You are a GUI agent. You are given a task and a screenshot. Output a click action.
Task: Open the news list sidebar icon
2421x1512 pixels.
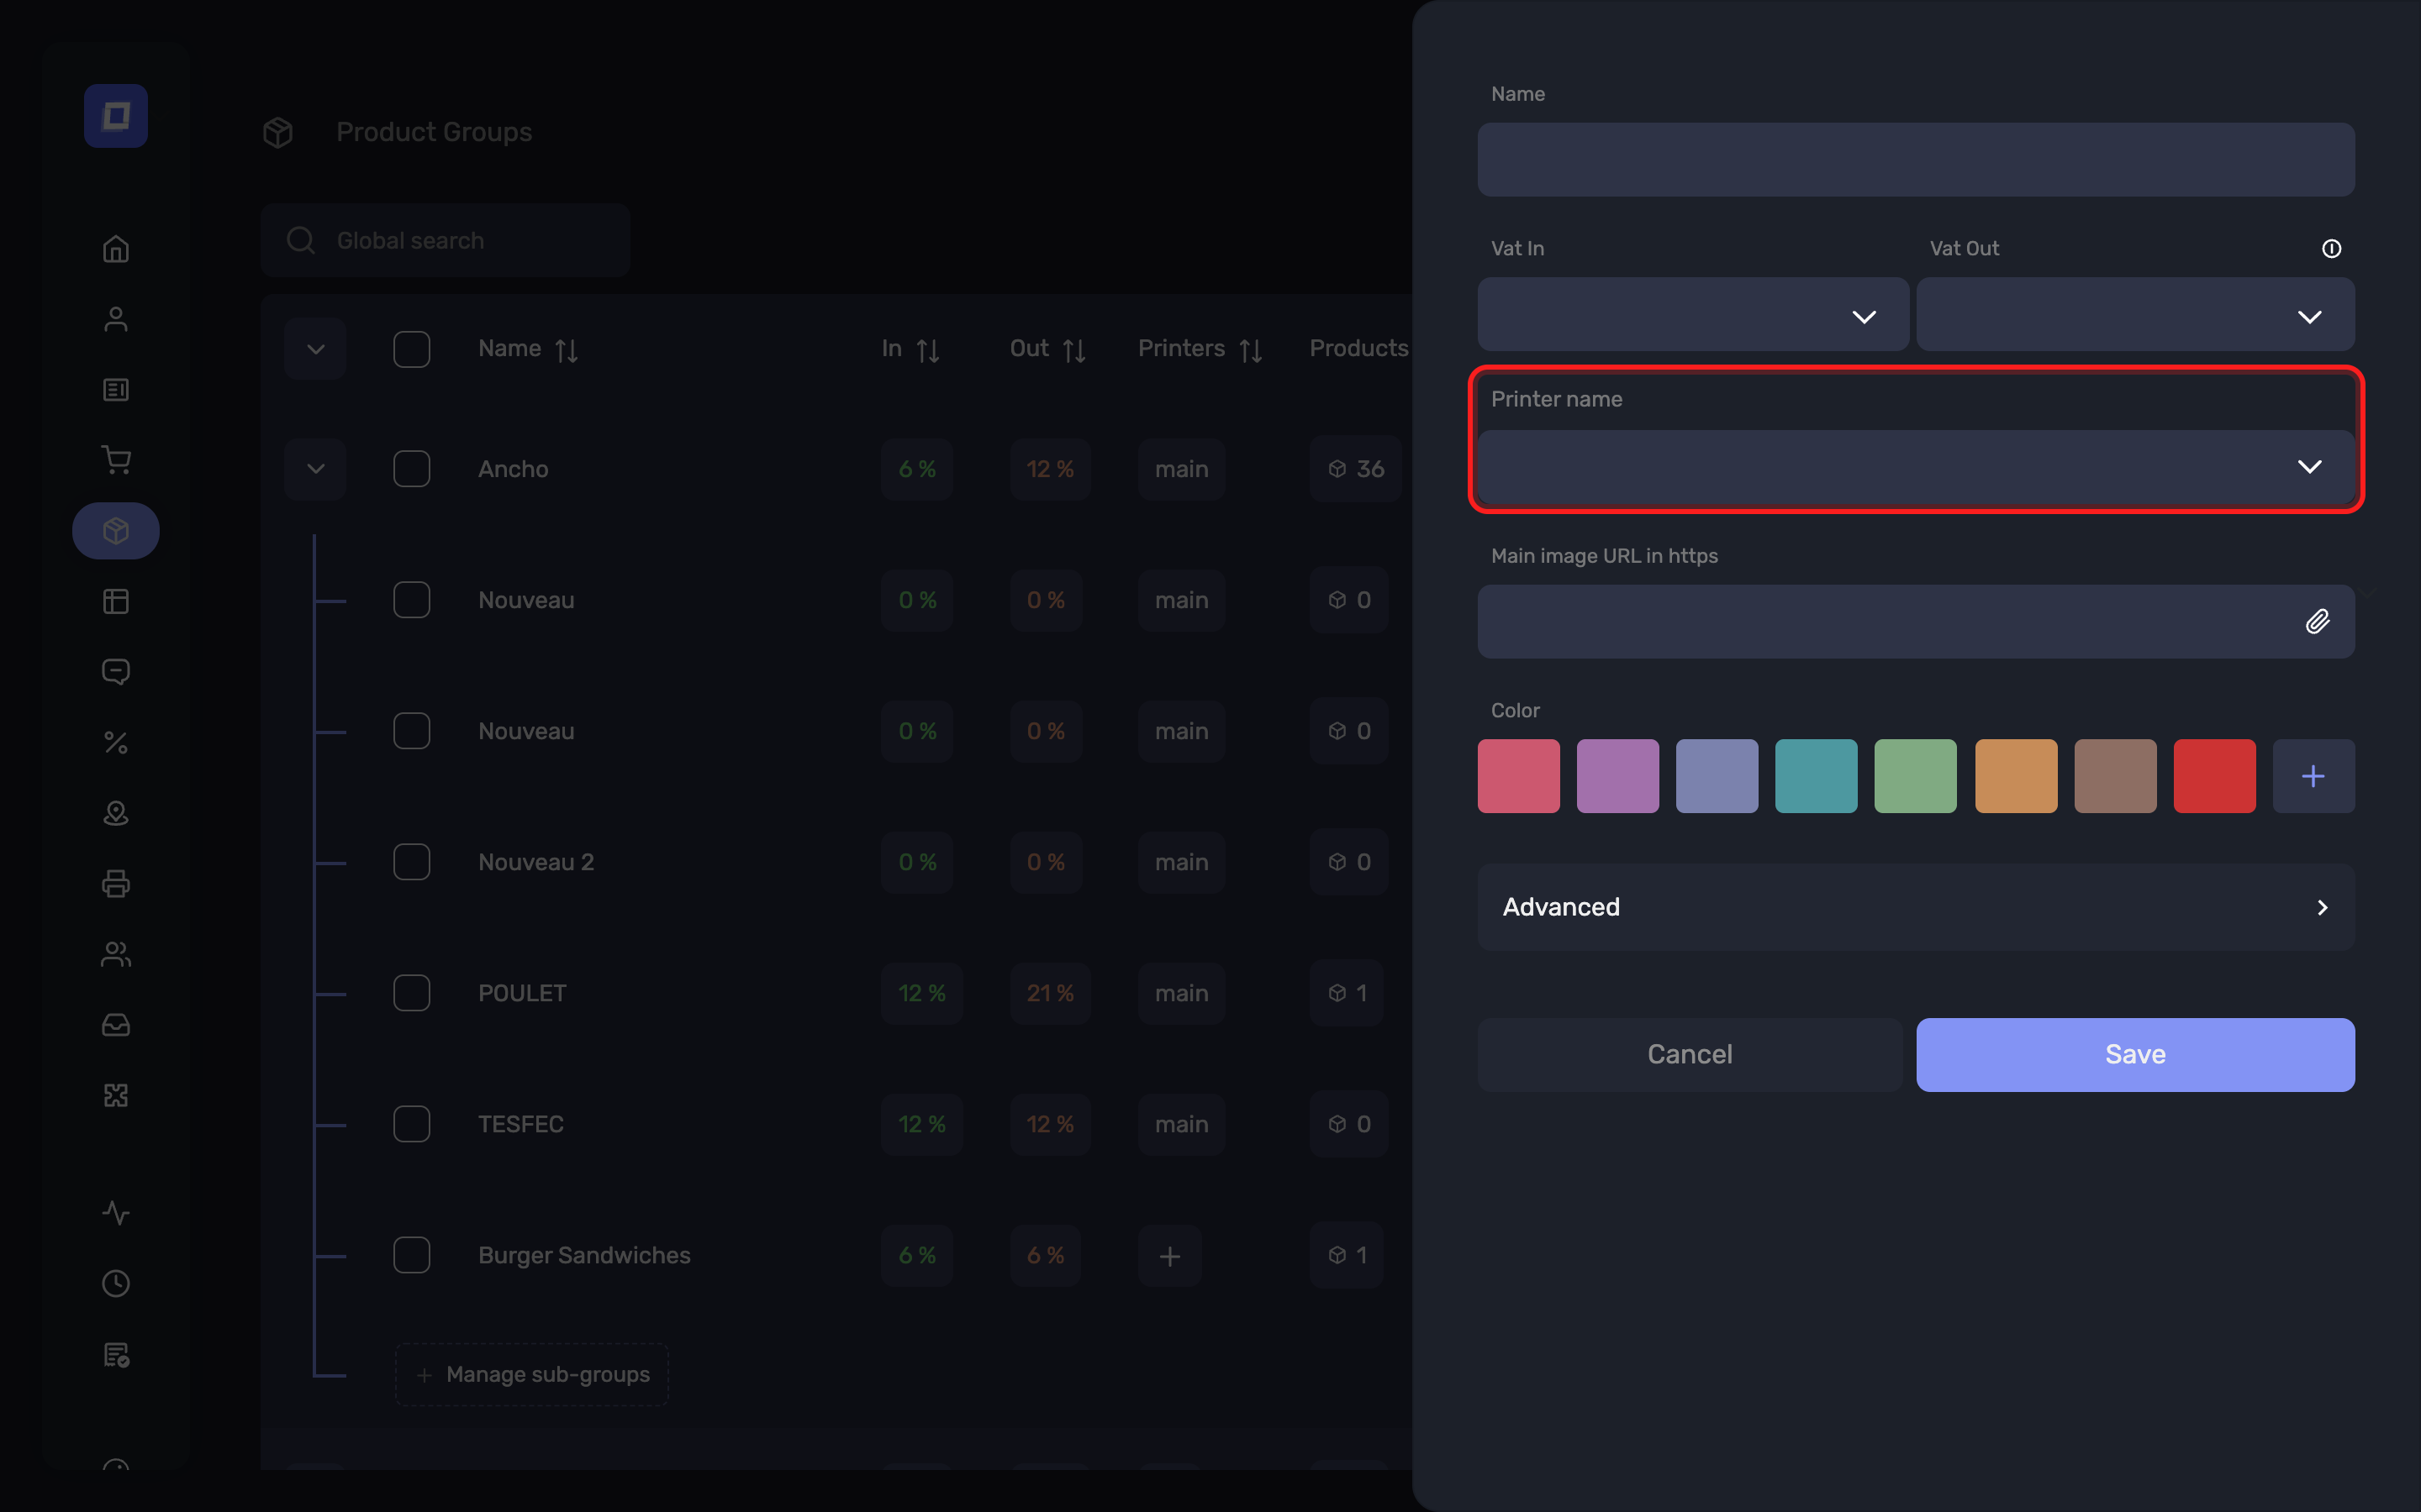click(x=116, y=390)
